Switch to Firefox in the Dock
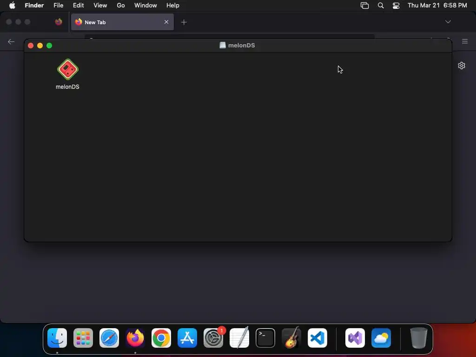This screenshot has height=357, width=476. point(135,338)
